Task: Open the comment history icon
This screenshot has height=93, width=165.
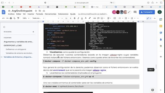Action: click(135, 12)
